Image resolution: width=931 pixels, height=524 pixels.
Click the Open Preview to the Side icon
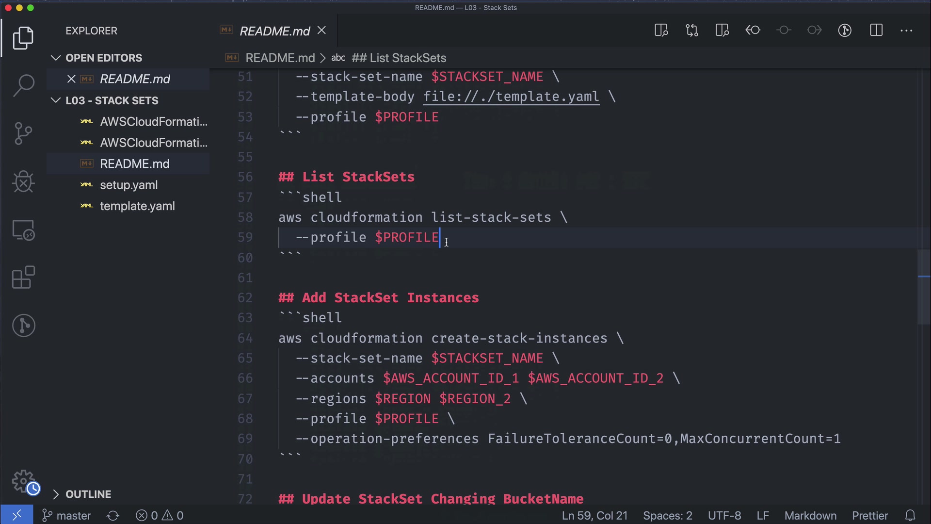[661, 31]
